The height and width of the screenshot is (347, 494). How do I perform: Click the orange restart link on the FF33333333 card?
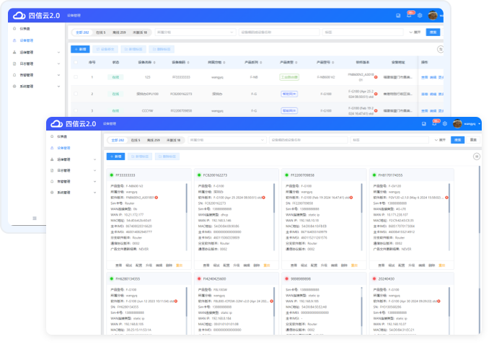tap(180, 265)
